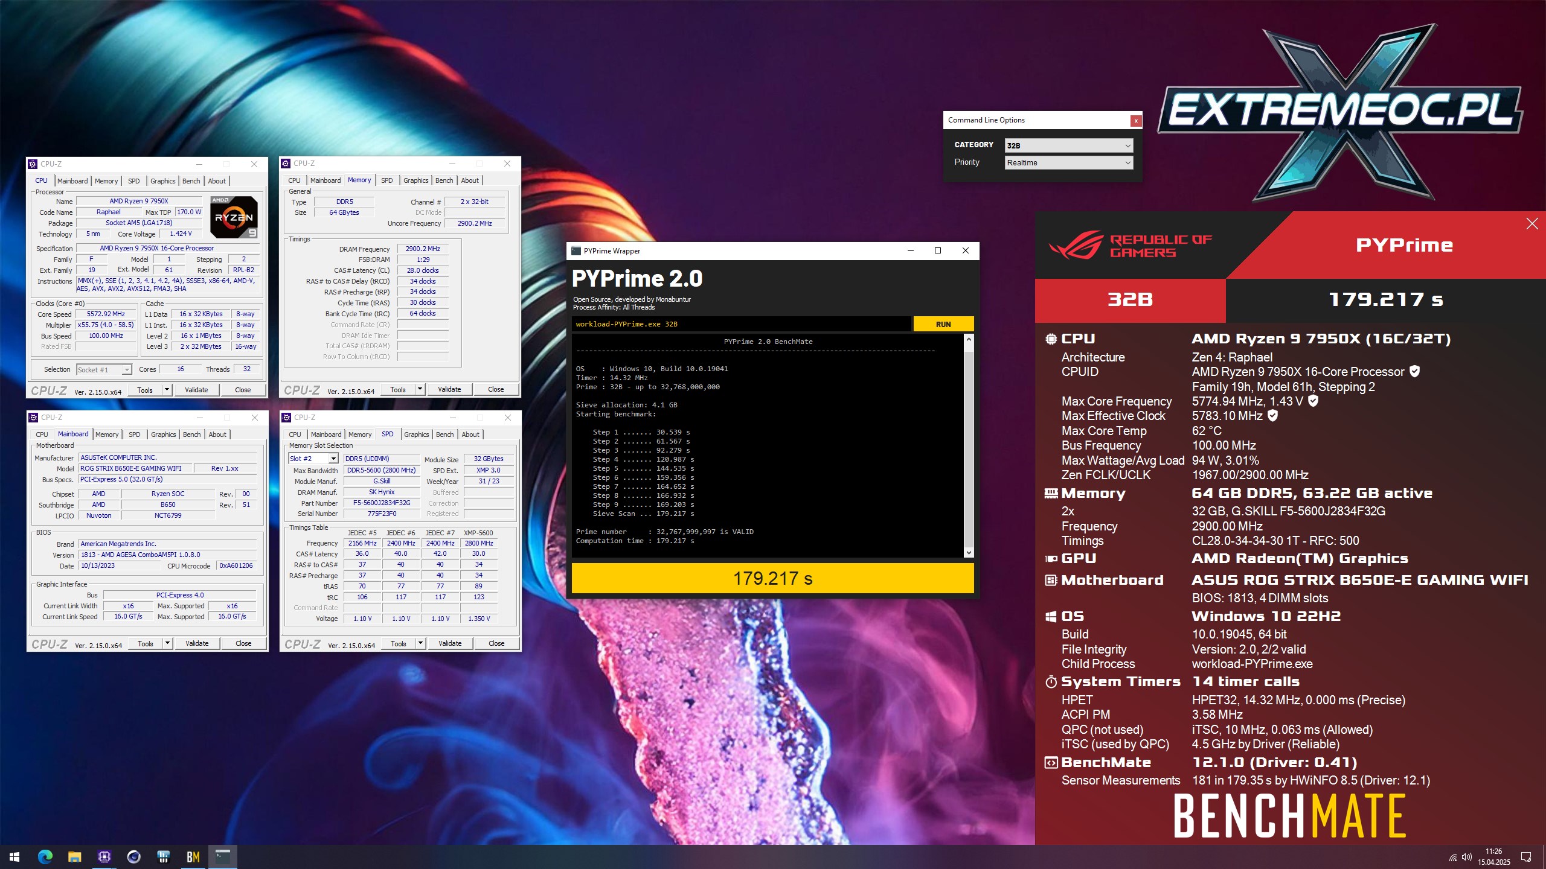Click the DRAM Frequency value 2900.2 MHz
1546x869 pixels.
(423, 249)
